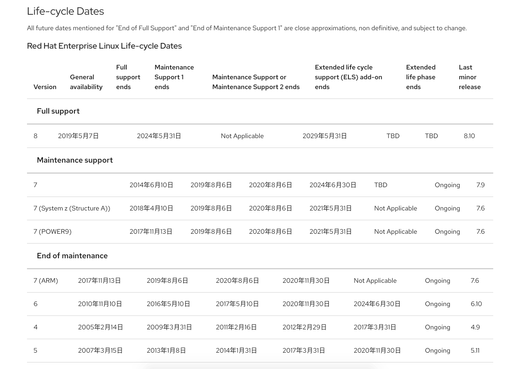
Task: Click the General availability column header
Action: 86,82
